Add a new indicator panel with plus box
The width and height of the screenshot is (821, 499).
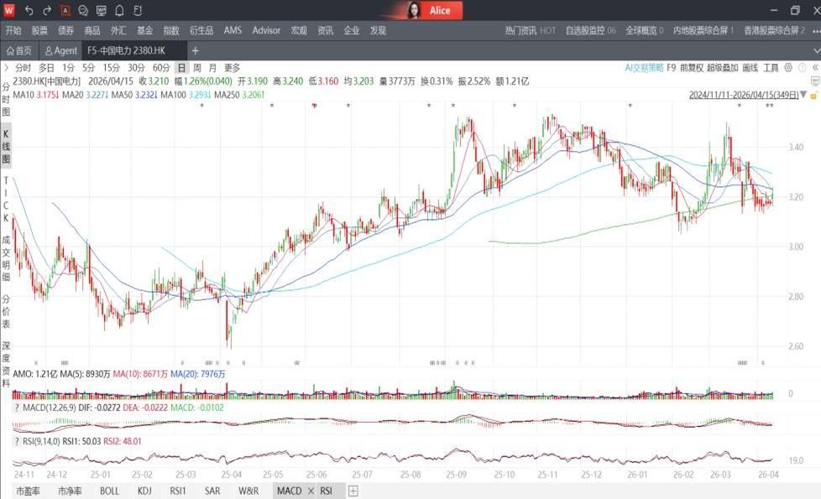[x=353, y=491]
